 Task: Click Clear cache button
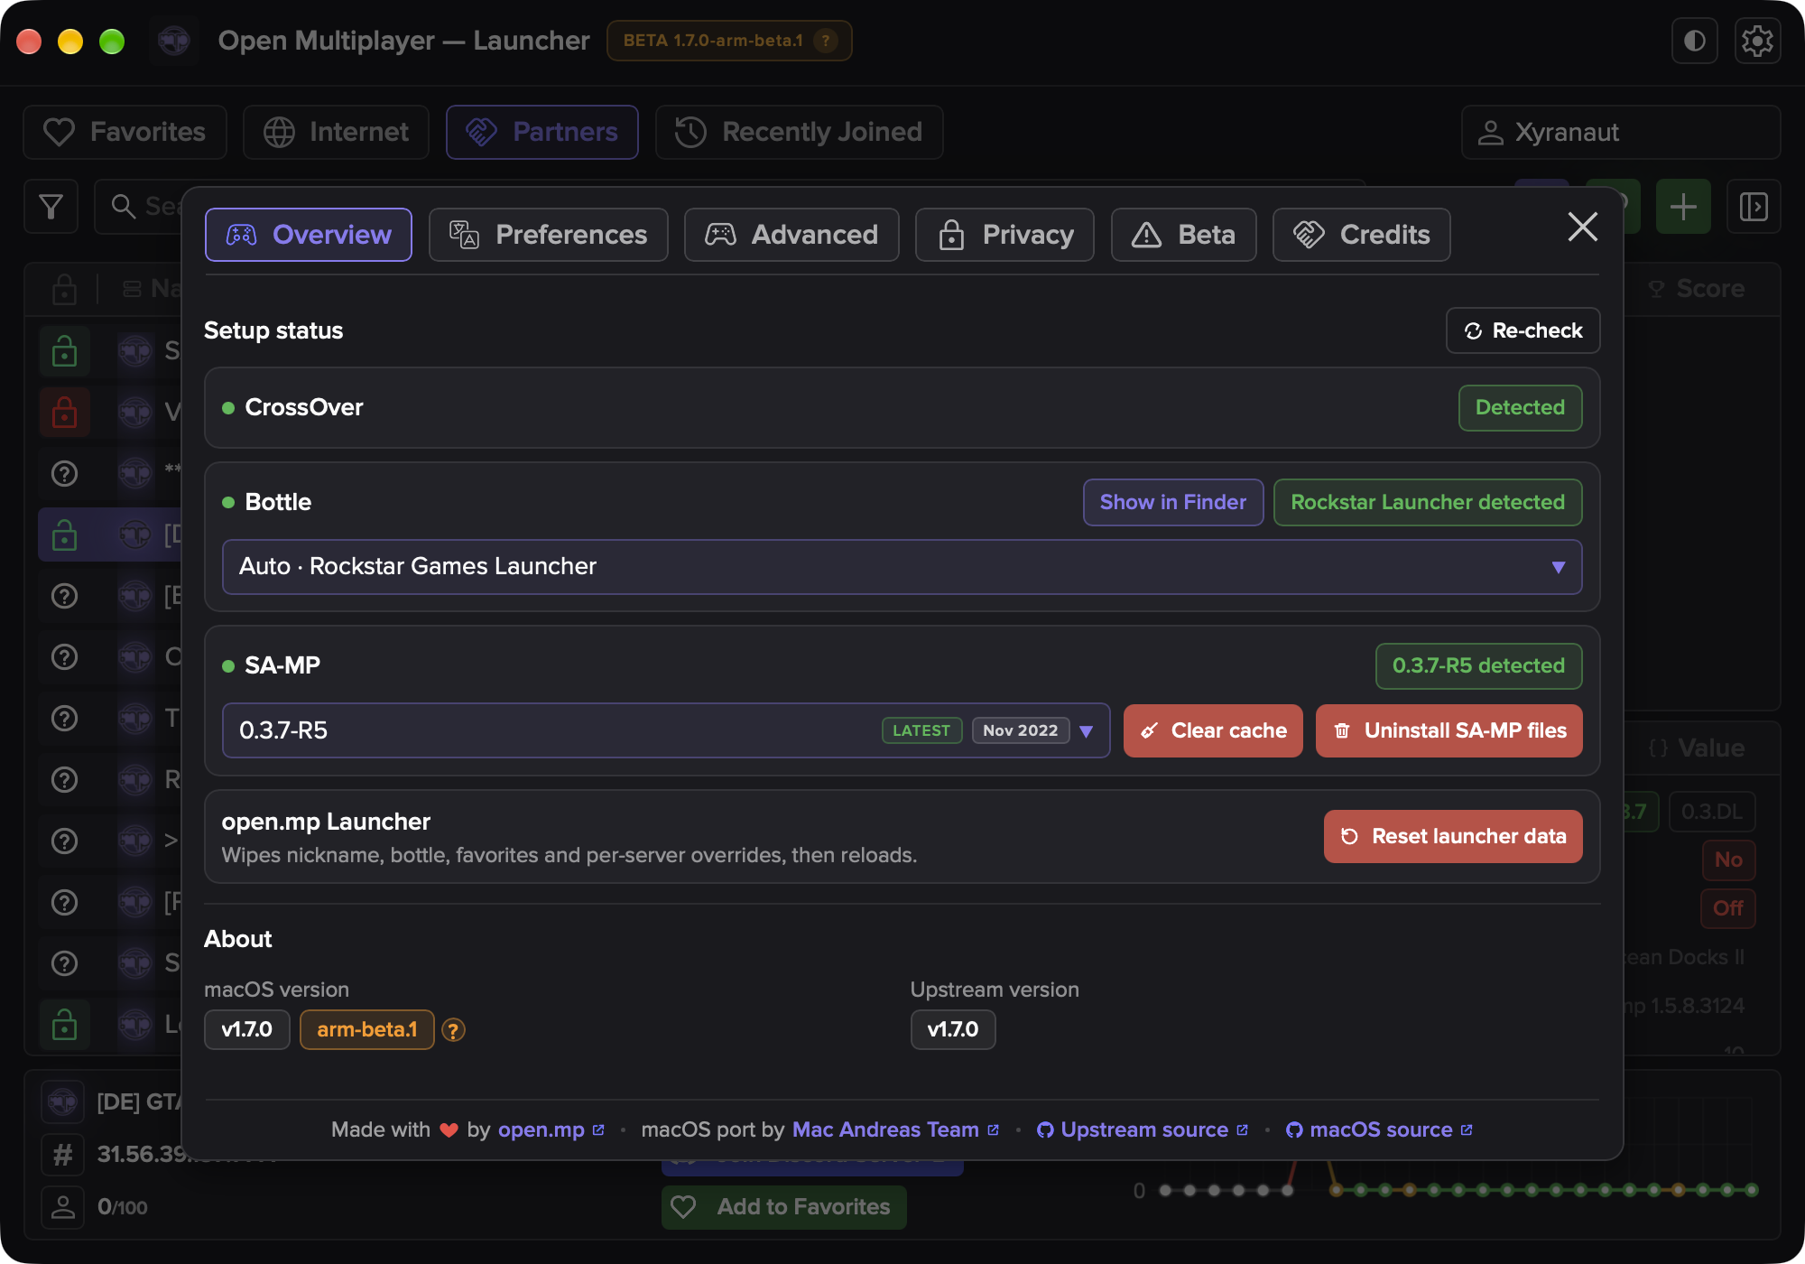(1213, 730)
